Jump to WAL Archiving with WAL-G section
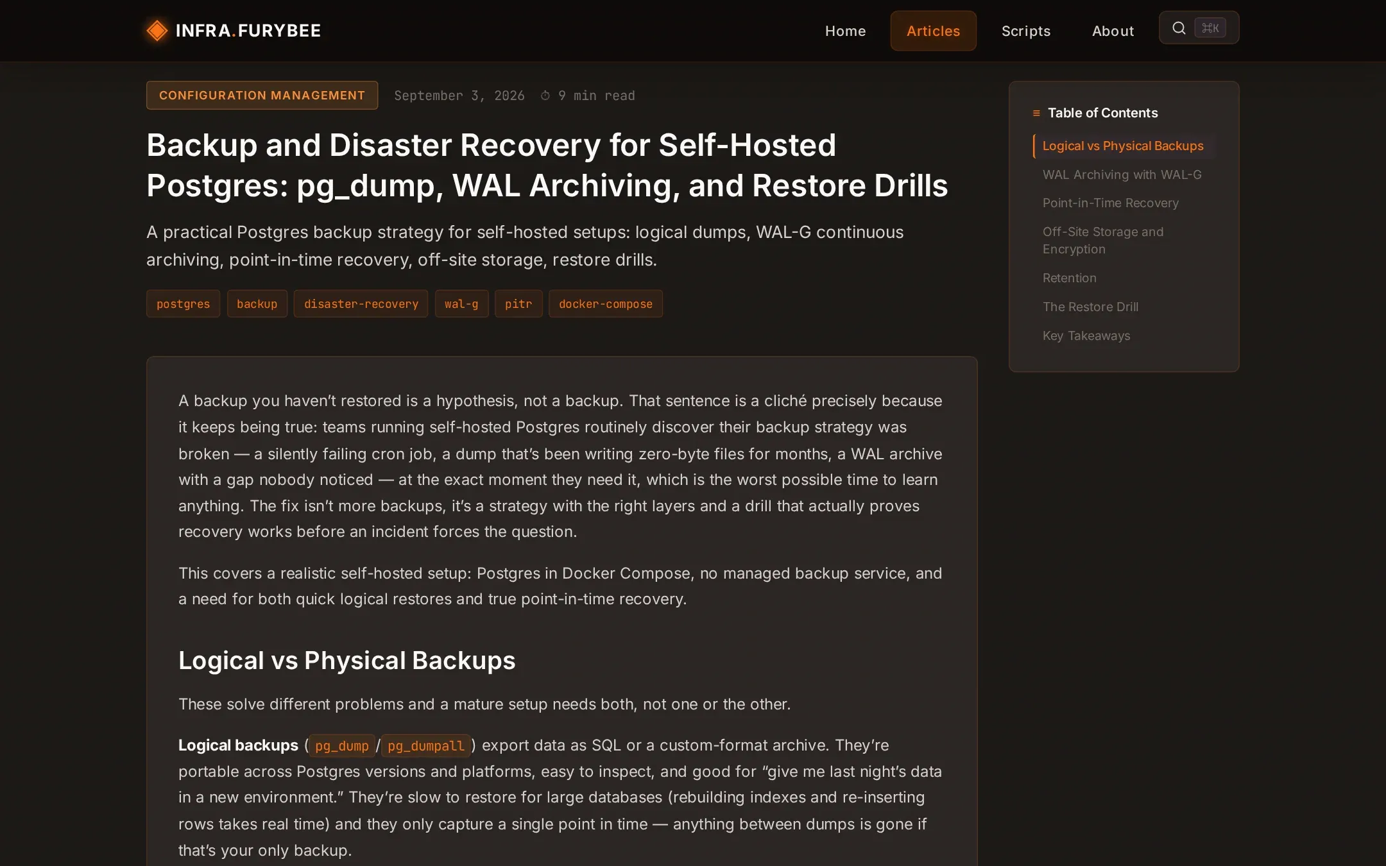Viewport: 1386px width, 866px height. coord(1122,174)
